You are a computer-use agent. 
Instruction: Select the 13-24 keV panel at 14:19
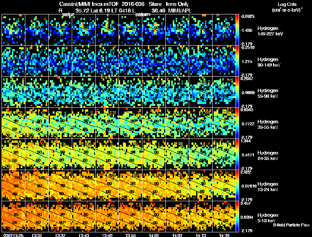tap(224, 185)
